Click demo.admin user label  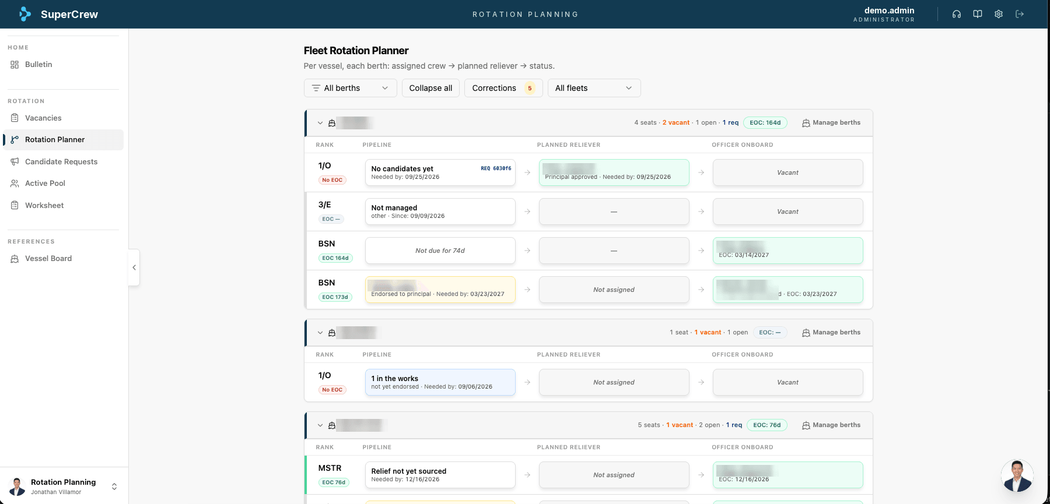click(889, 10)
